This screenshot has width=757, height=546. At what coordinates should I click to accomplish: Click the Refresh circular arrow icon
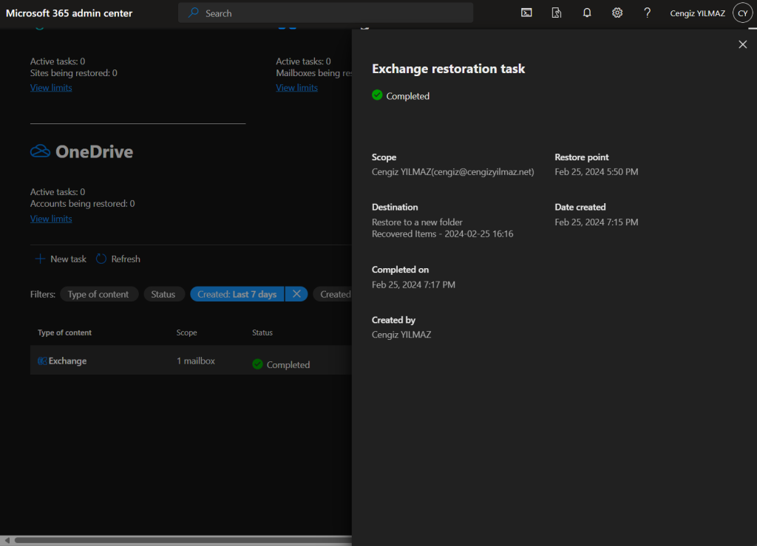pos(101,259)
